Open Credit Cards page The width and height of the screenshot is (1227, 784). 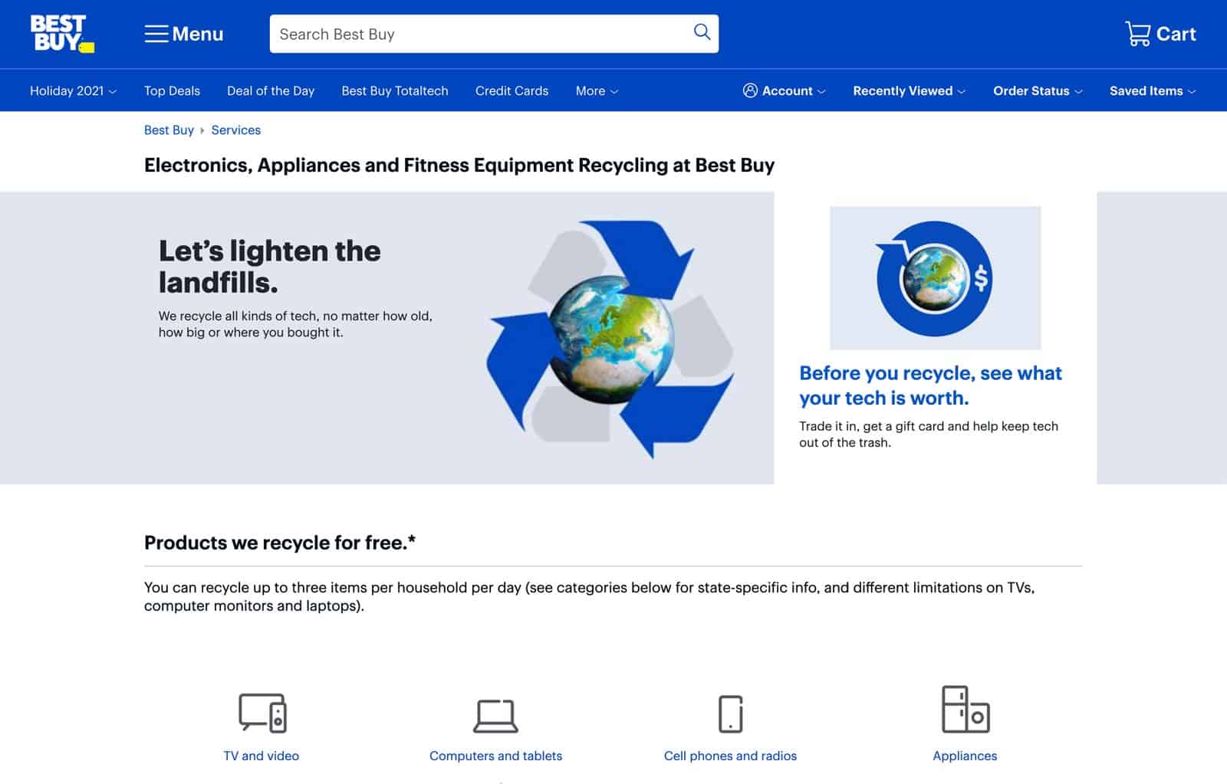512,90
